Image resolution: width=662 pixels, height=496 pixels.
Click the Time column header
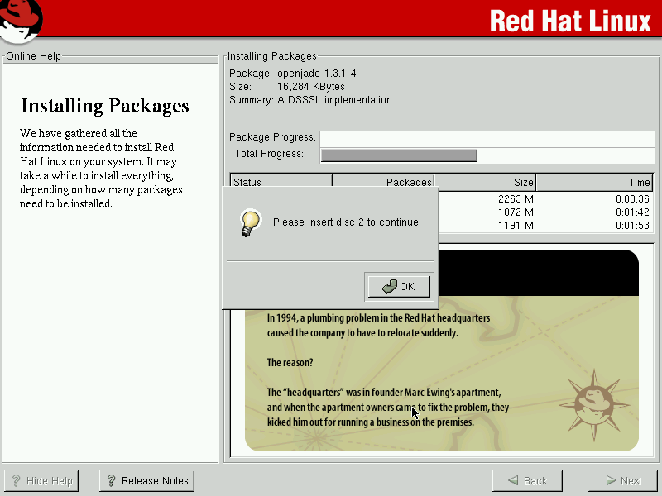(x=594, y=182)
